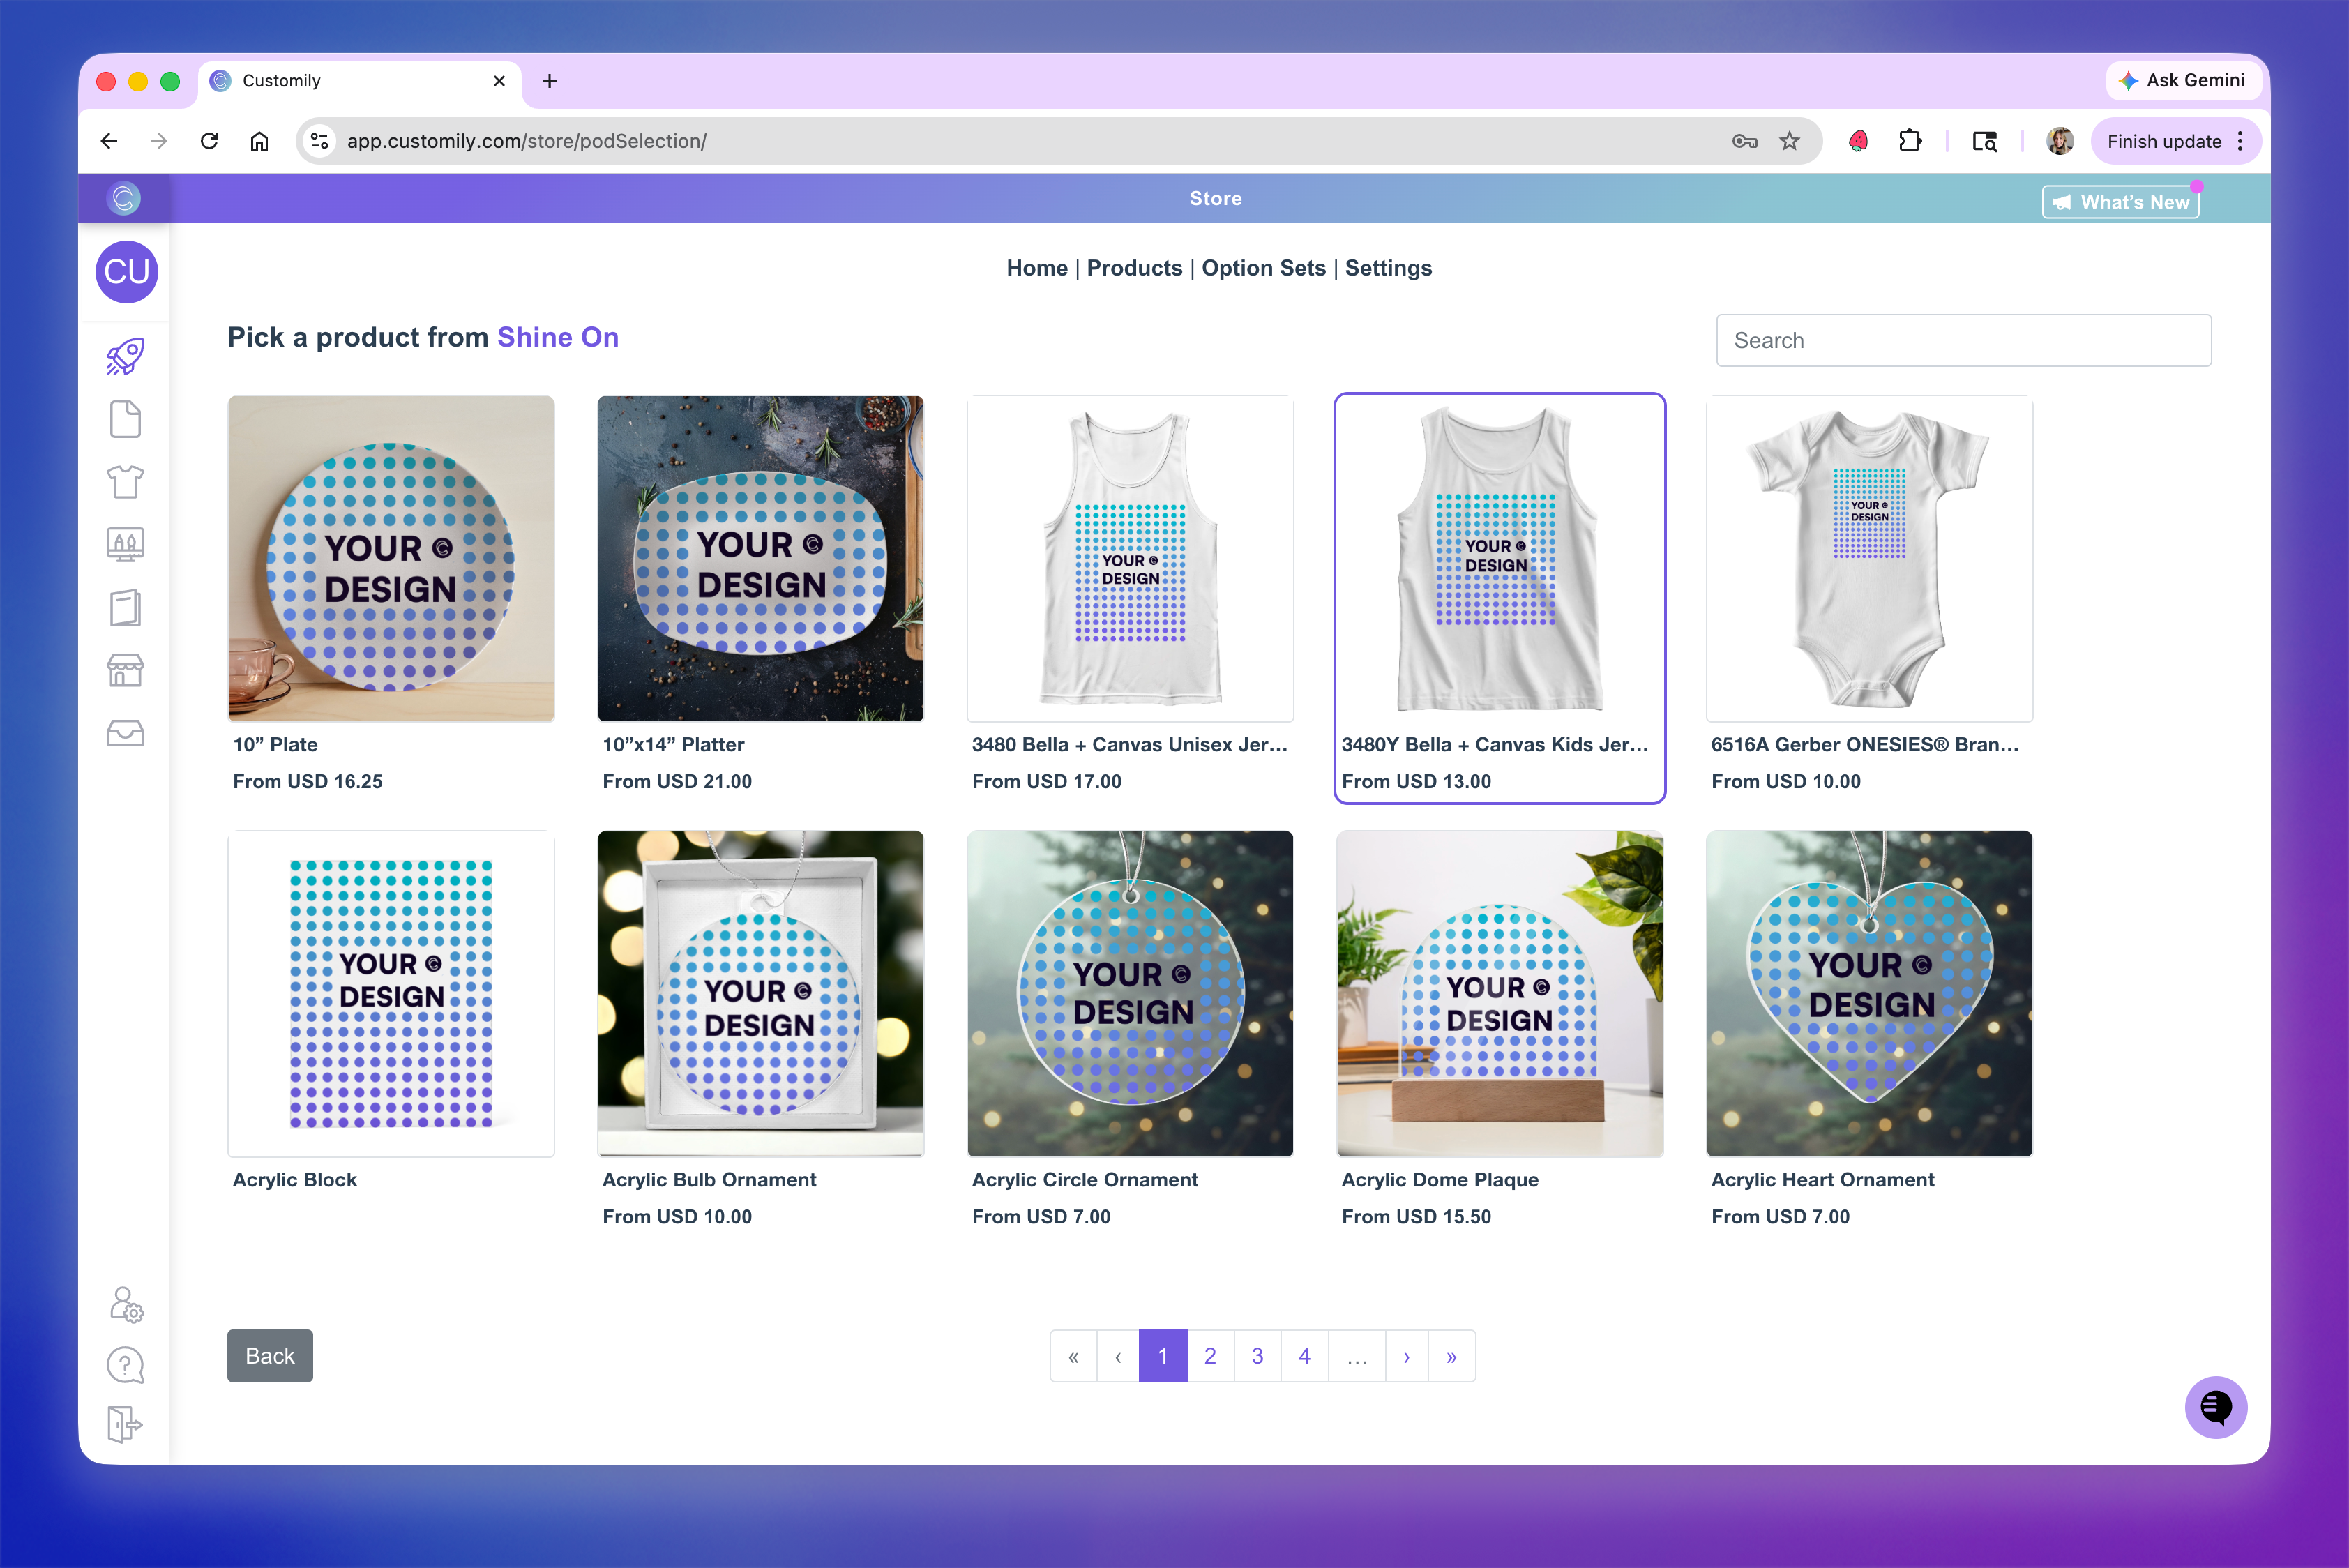Open the chat support bubble

pyautogui.click(x=2215, y=1407)
